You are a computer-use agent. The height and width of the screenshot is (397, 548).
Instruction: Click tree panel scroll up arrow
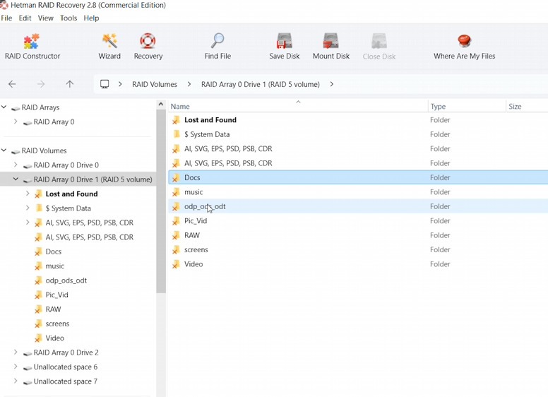[x=161, y=104]
